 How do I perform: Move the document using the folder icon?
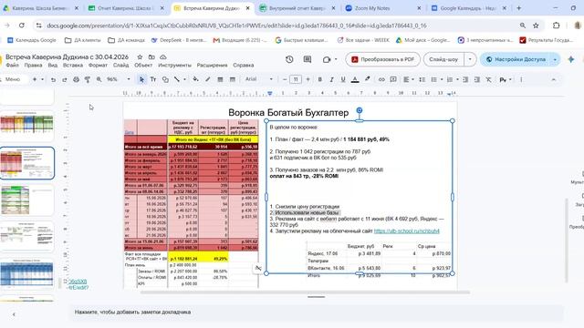coord(151,56)
